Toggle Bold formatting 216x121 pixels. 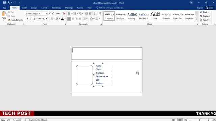click(x=27, y=19)
